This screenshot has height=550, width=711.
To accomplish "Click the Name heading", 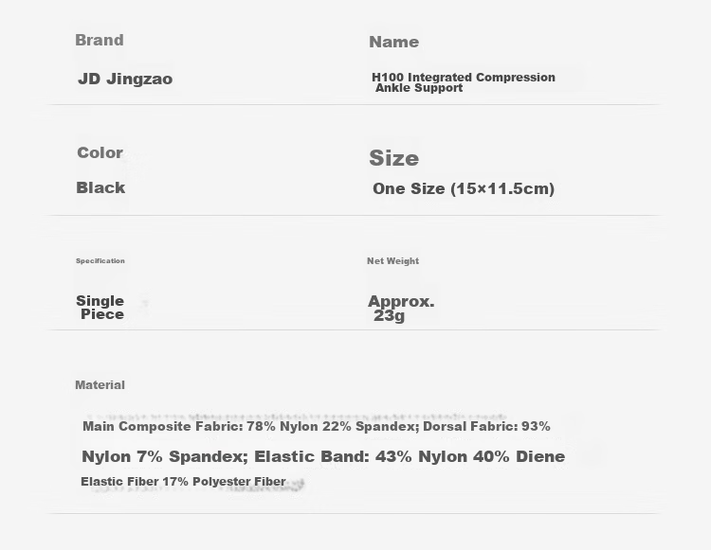I will click(394, 42).
